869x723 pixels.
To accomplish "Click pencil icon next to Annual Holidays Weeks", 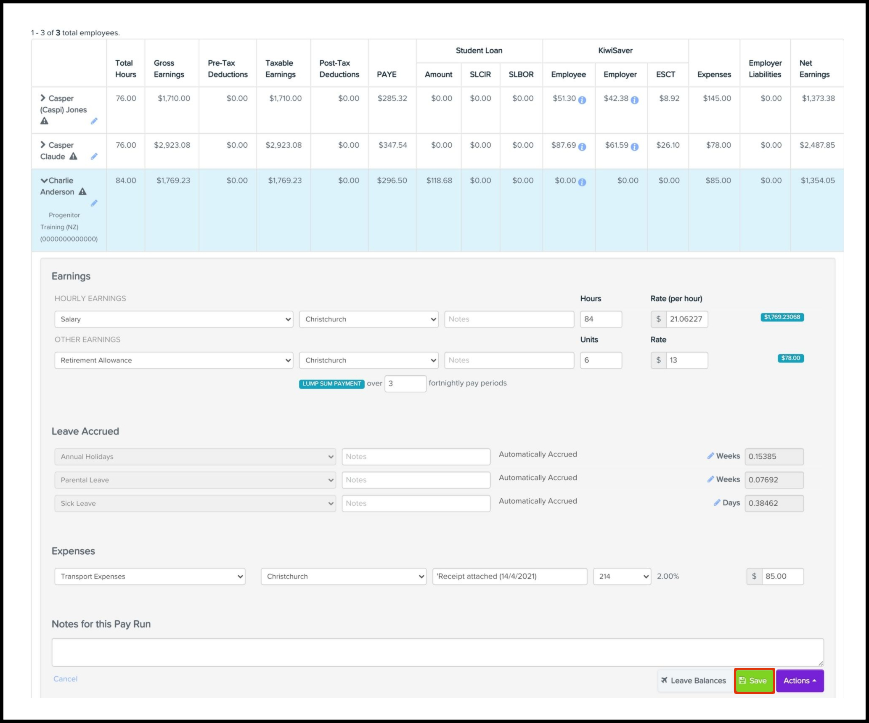I will tap(710, 456).
